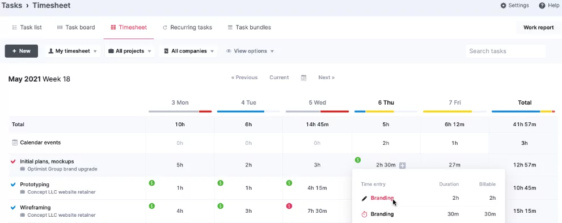Click the 14h 45m Wednesday total
The image size is (562, 223).
pyautogui.click(x=317, y=125)
